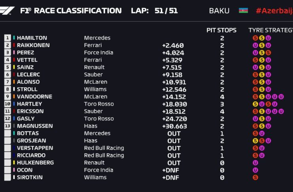Screen dimensions: 293x192
Task: Click Bottas's purple ultrasoft tyre icon
Action: point(262,134)
